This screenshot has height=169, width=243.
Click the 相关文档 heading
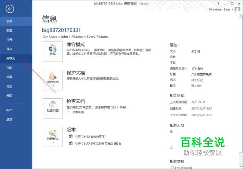177,162
